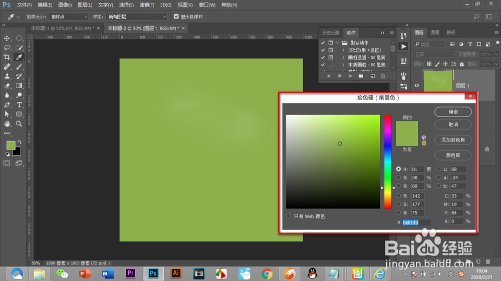501x281 pixels.
Task: Swap foreground and background colors
Action: [20, 142]
